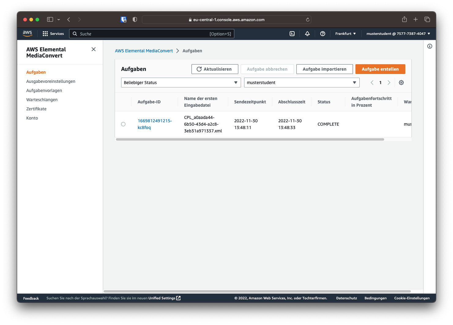453x325 pixels.
Task: Open Warteschlangen in sidebar
Action: coord(42,100)
